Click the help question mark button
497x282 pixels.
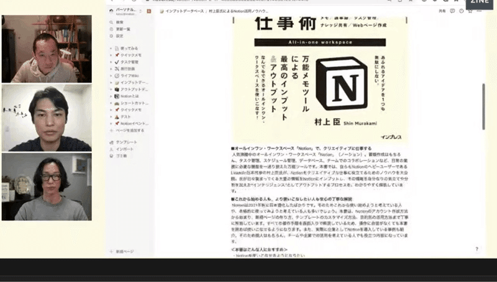[x=476, y=249]
